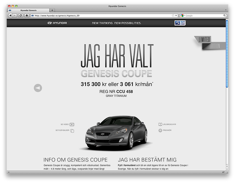Click the address bar URL field
The height and width of the screenshot is (183, 235).
tap(103, 15)
